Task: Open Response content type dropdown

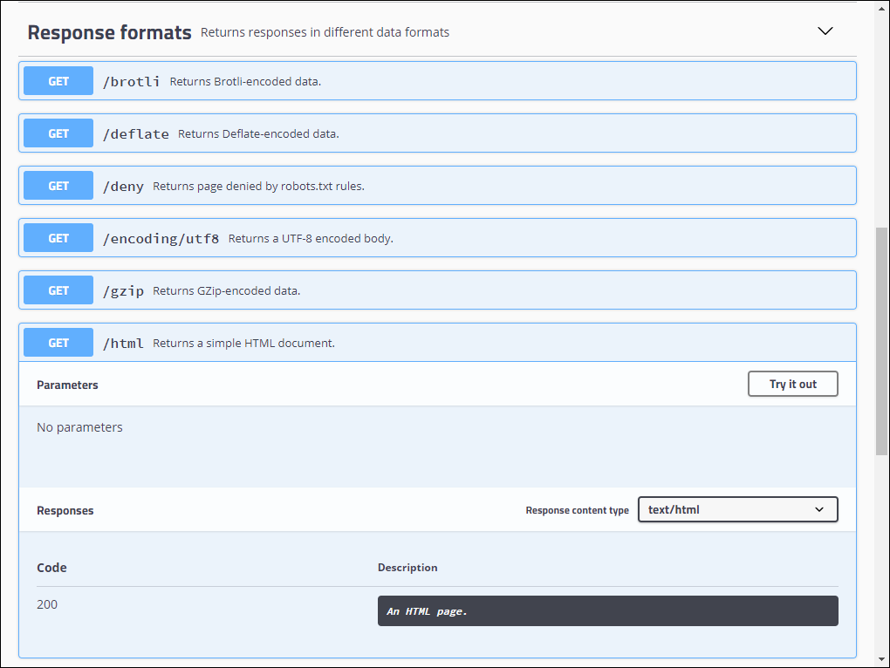Action: 737,509
